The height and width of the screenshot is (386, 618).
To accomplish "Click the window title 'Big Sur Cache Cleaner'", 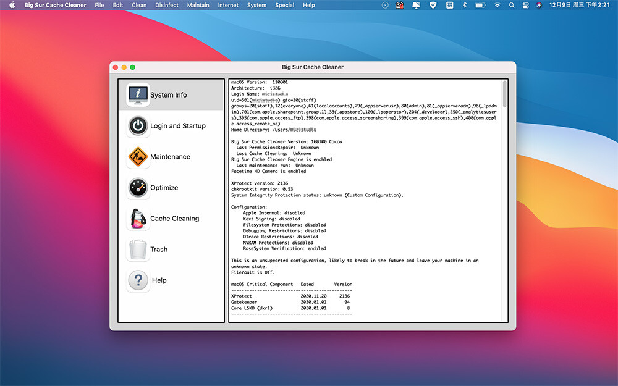I will pyautogui.click(x=313, y=67).
